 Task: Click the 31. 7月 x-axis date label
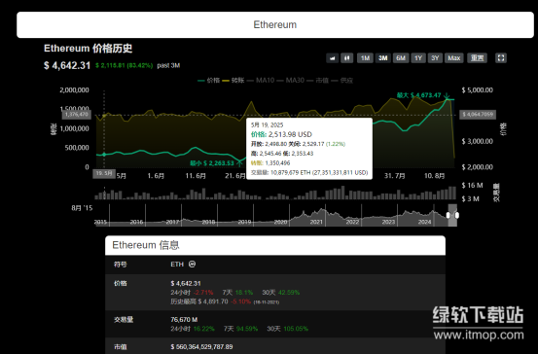pos(395,176)
